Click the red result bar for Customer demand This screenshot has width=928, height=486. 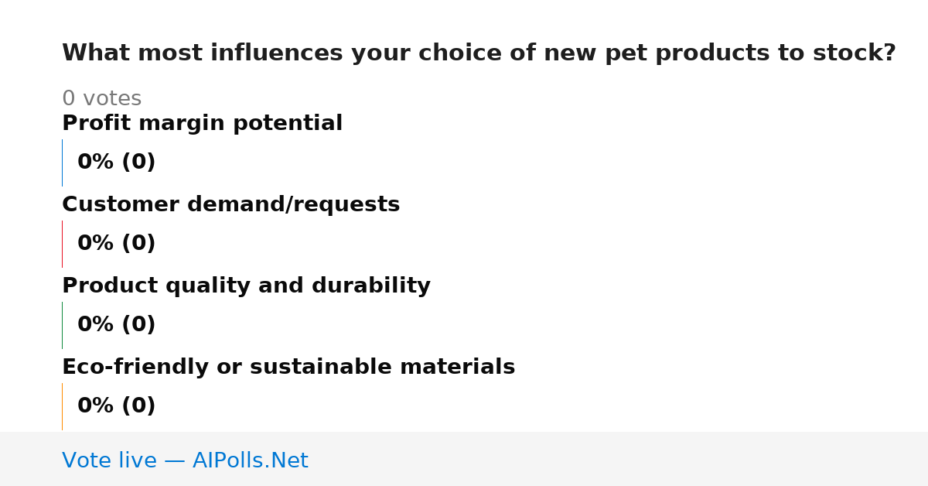pos(62,244)
